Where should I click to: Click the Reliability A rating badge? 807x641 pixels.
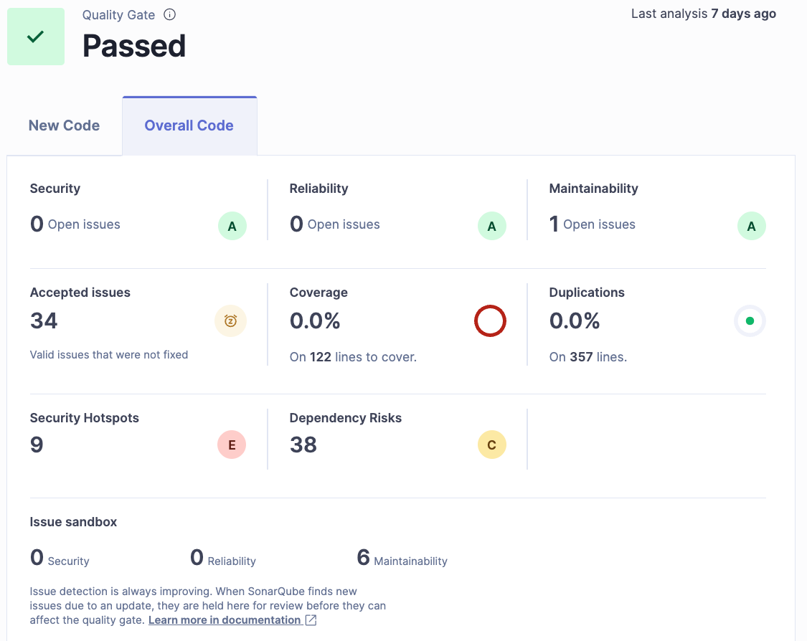(491, 227)
